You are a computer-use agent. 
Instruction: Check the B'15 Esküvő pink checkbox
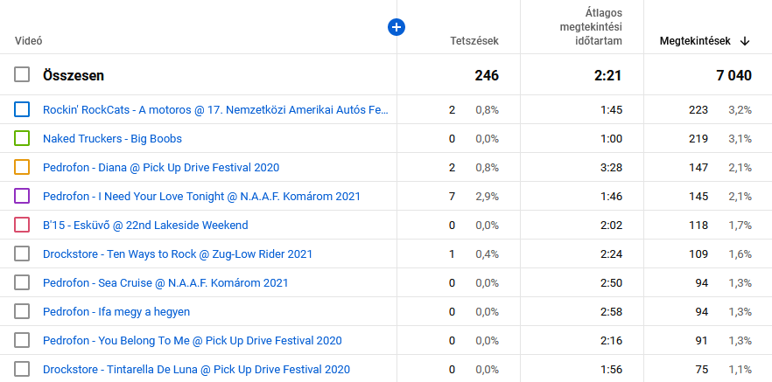coord(23,225)
